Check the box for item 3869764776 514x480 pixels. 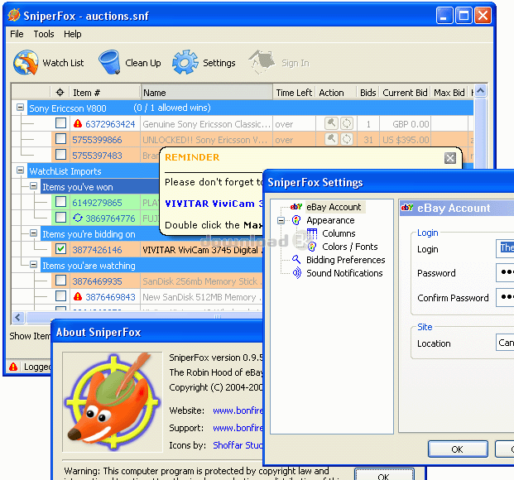[x=60, y=218]
